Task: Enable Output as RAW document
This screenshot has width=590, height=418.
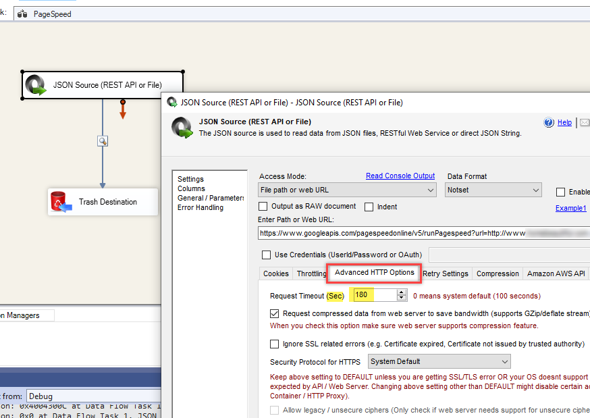Action: pos(263,206)
